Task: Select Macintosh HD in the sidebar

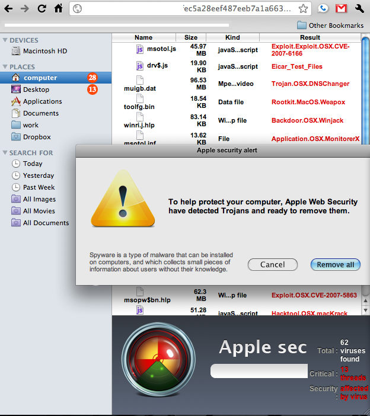Action: click(x=39, y=51)
